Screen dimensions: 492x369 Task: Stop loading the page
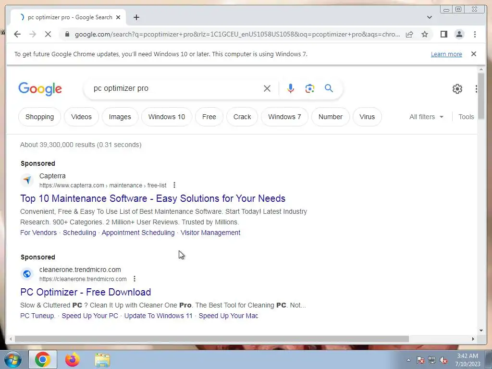[48, 34]
